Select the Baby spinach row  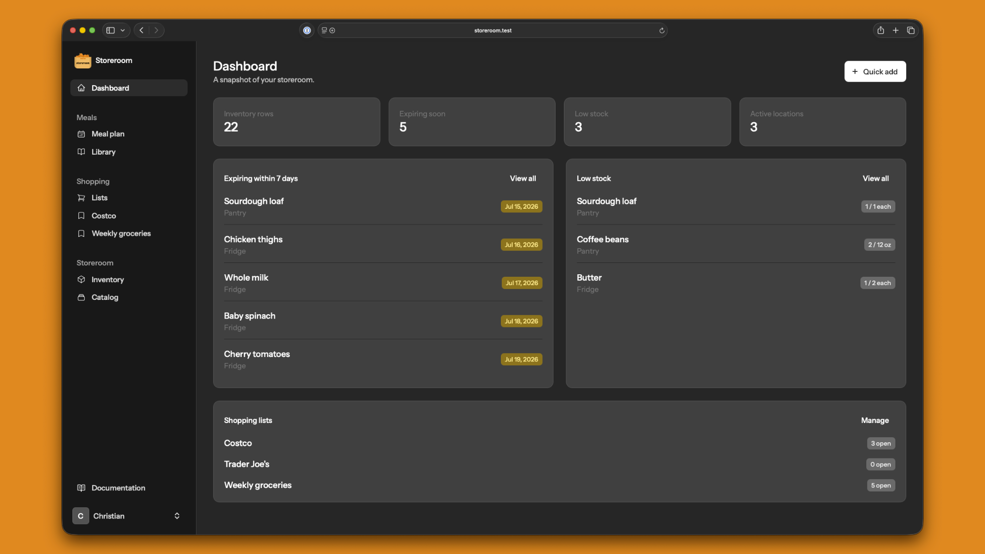click(383, 321)
